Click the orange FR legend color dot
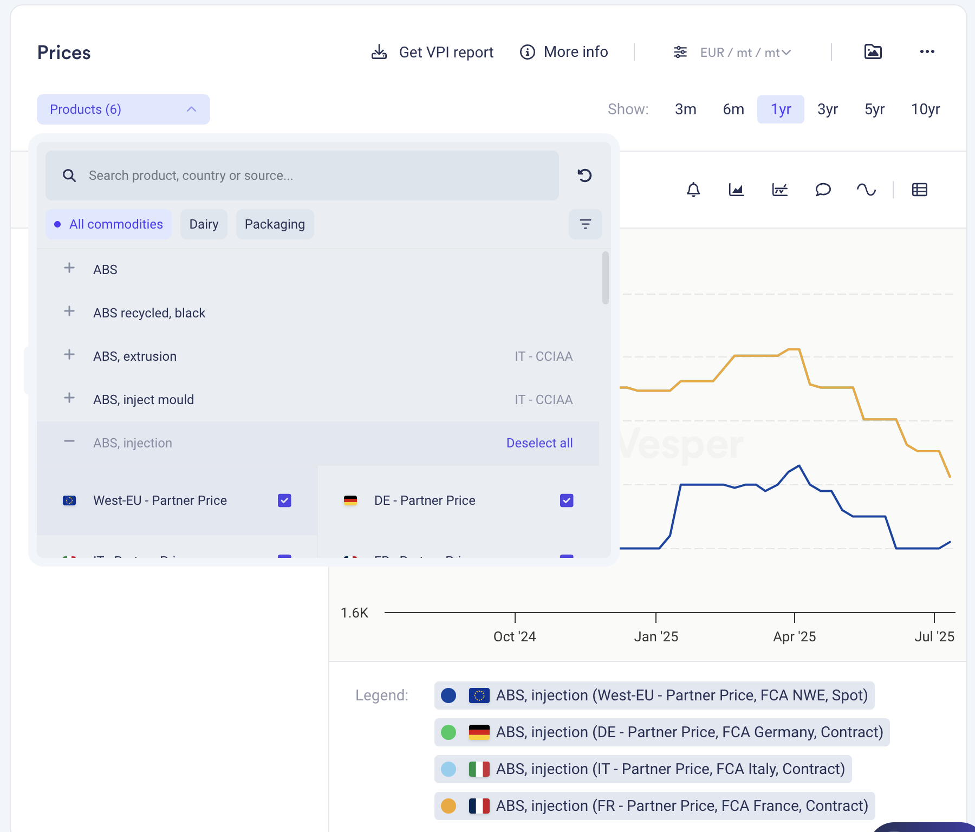Screen dimensions: 975x832 pyautogui.click(x=448, y=806)
